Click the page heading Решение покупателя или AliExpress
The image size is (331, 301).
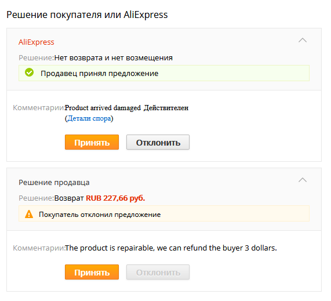87,14
